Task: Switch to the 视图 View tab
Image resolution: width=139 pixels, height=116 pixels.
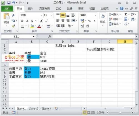Action: [x=92, y=9]
